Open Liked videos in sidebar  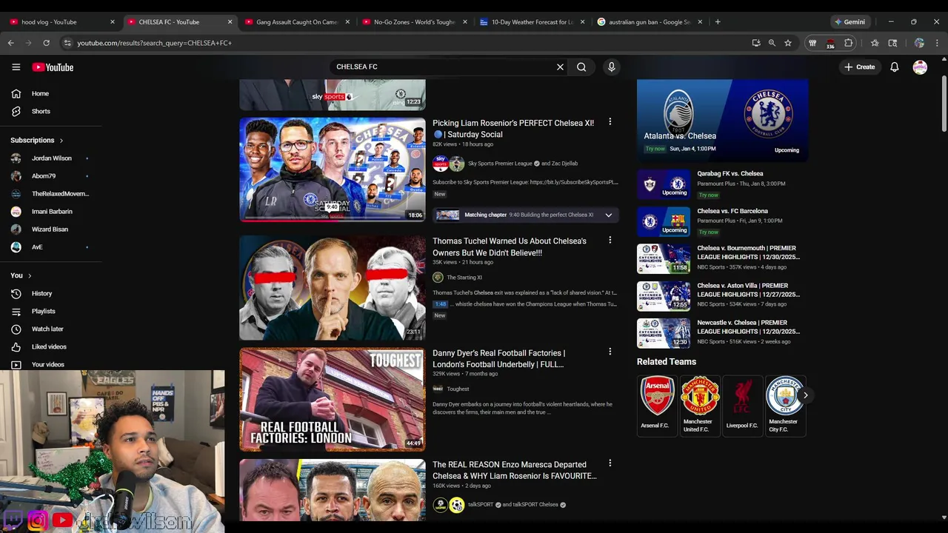pyautogui.click(x=49, y=346)
